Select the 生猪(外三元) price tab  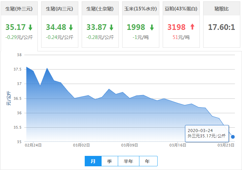click(19, 9)
